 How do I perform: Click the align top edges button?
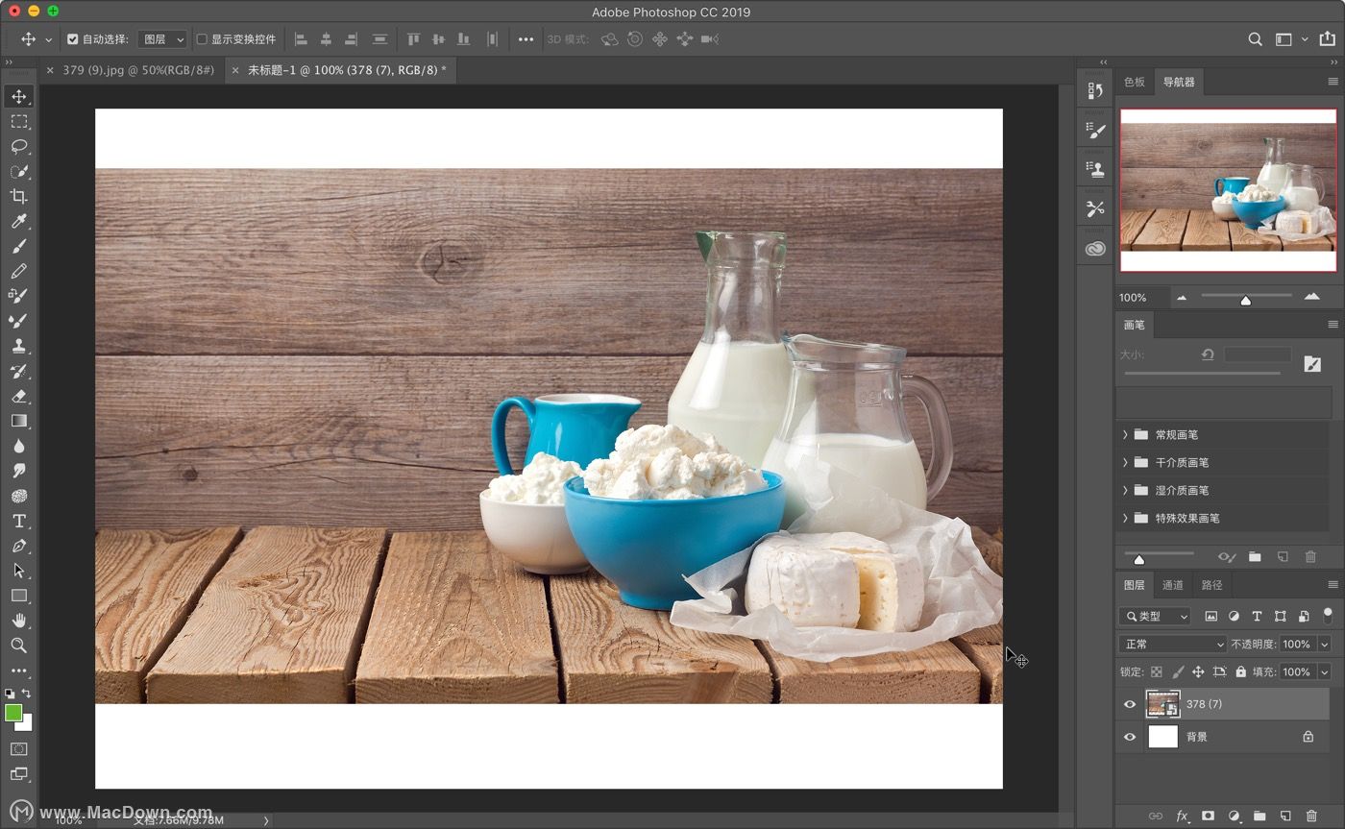(x=413, y=39)
